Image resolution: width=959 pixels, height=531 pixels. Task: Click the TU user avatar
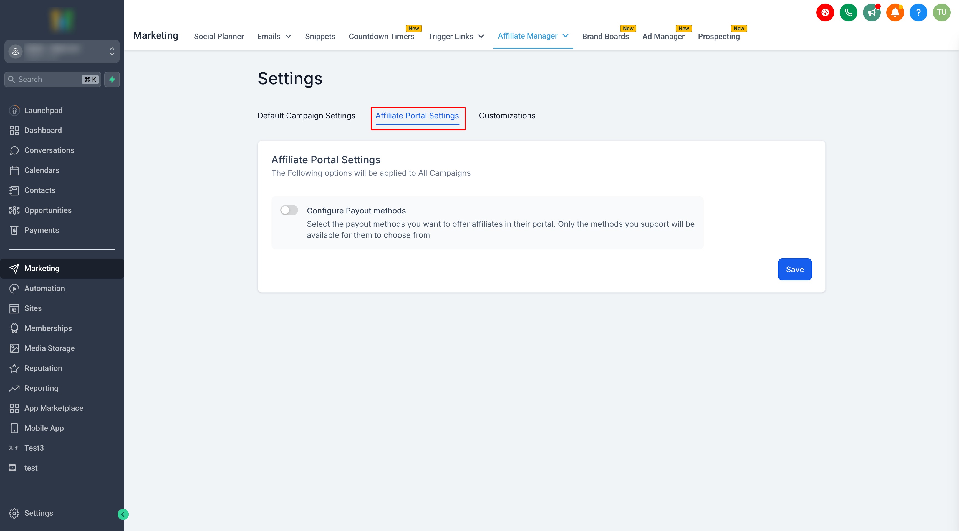(942, 13)
